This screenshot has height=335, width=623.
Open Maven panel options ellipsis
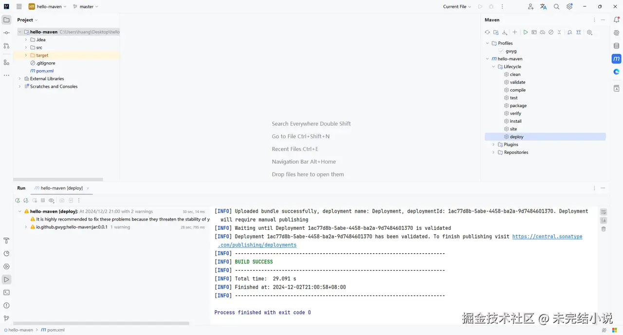(x=594, y=20)
